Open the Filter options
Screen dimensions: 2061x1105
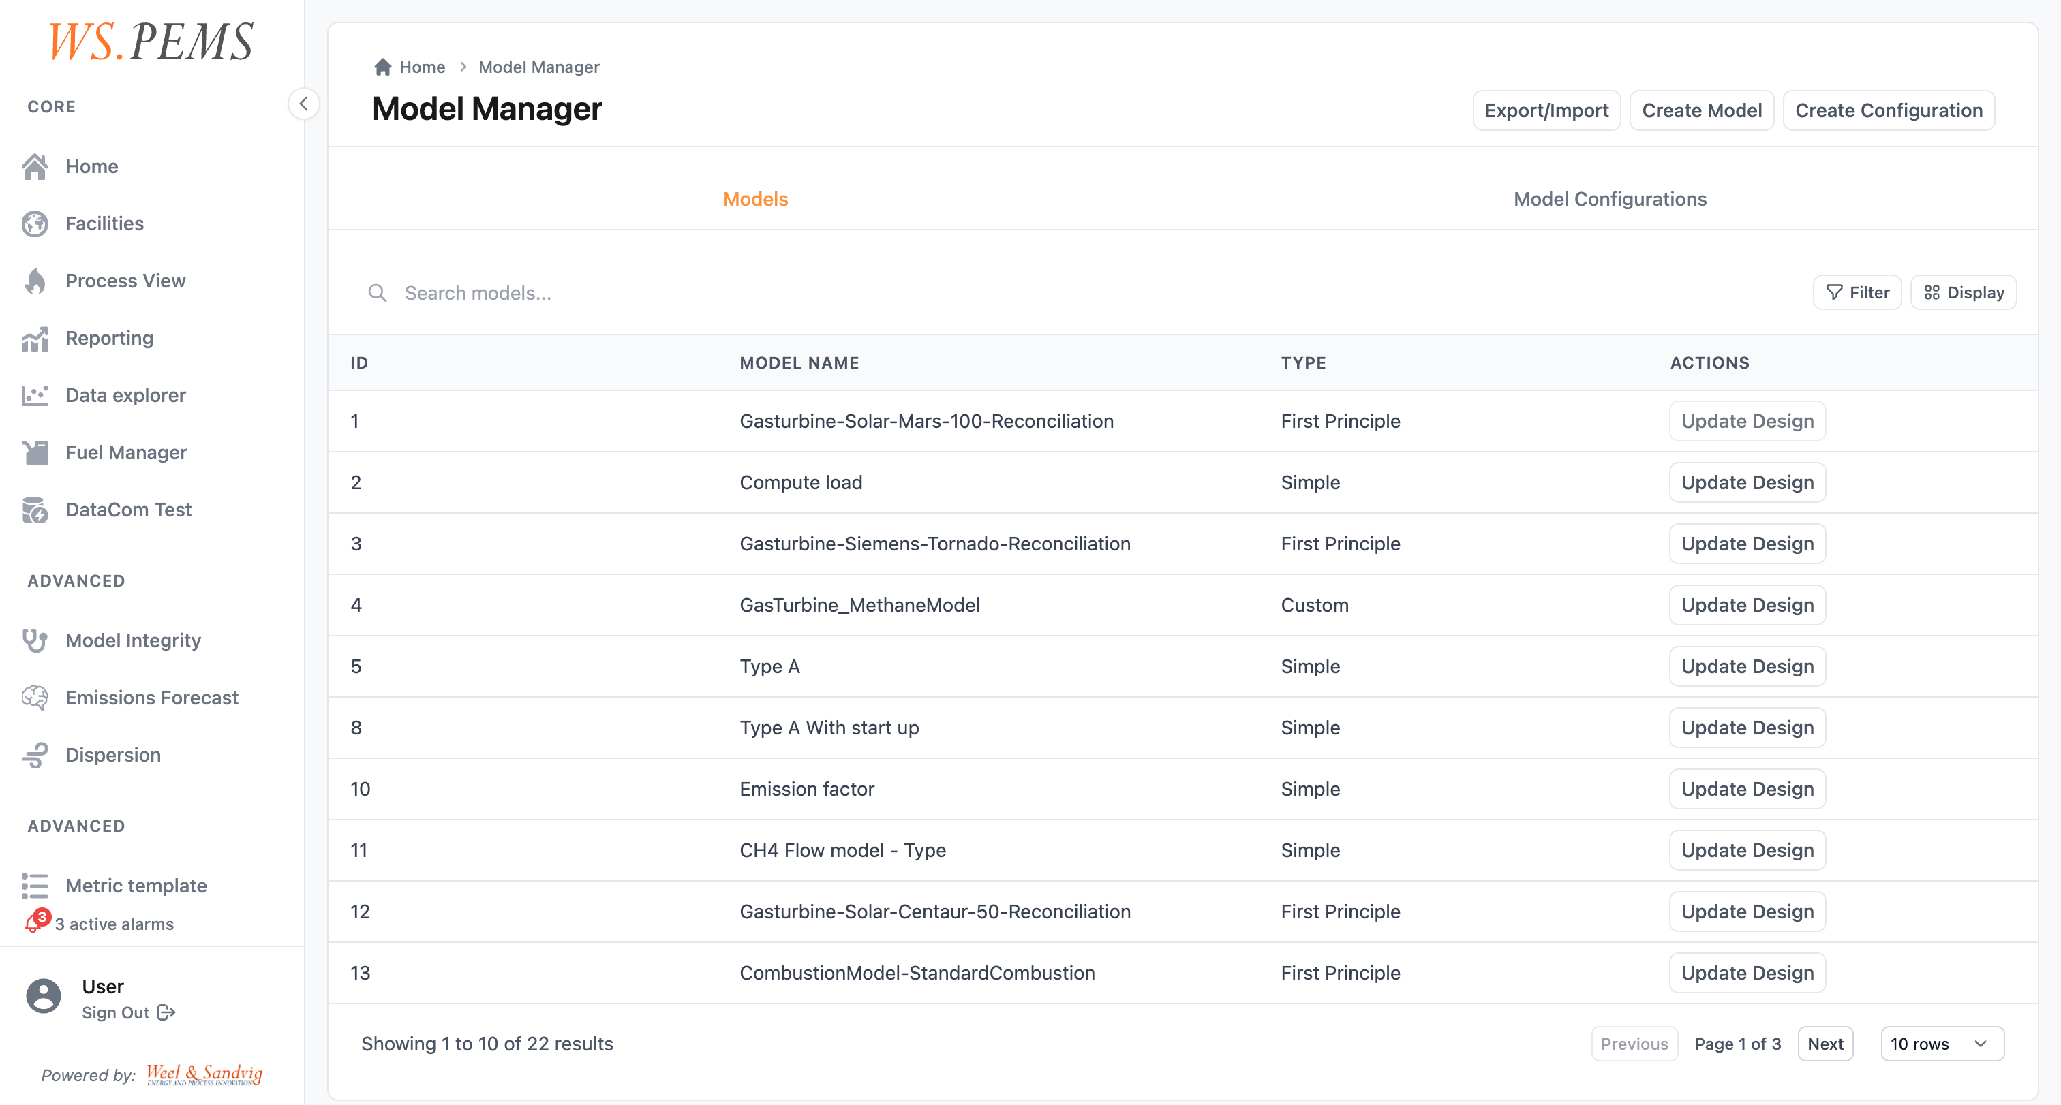(x=1857, y=293)
